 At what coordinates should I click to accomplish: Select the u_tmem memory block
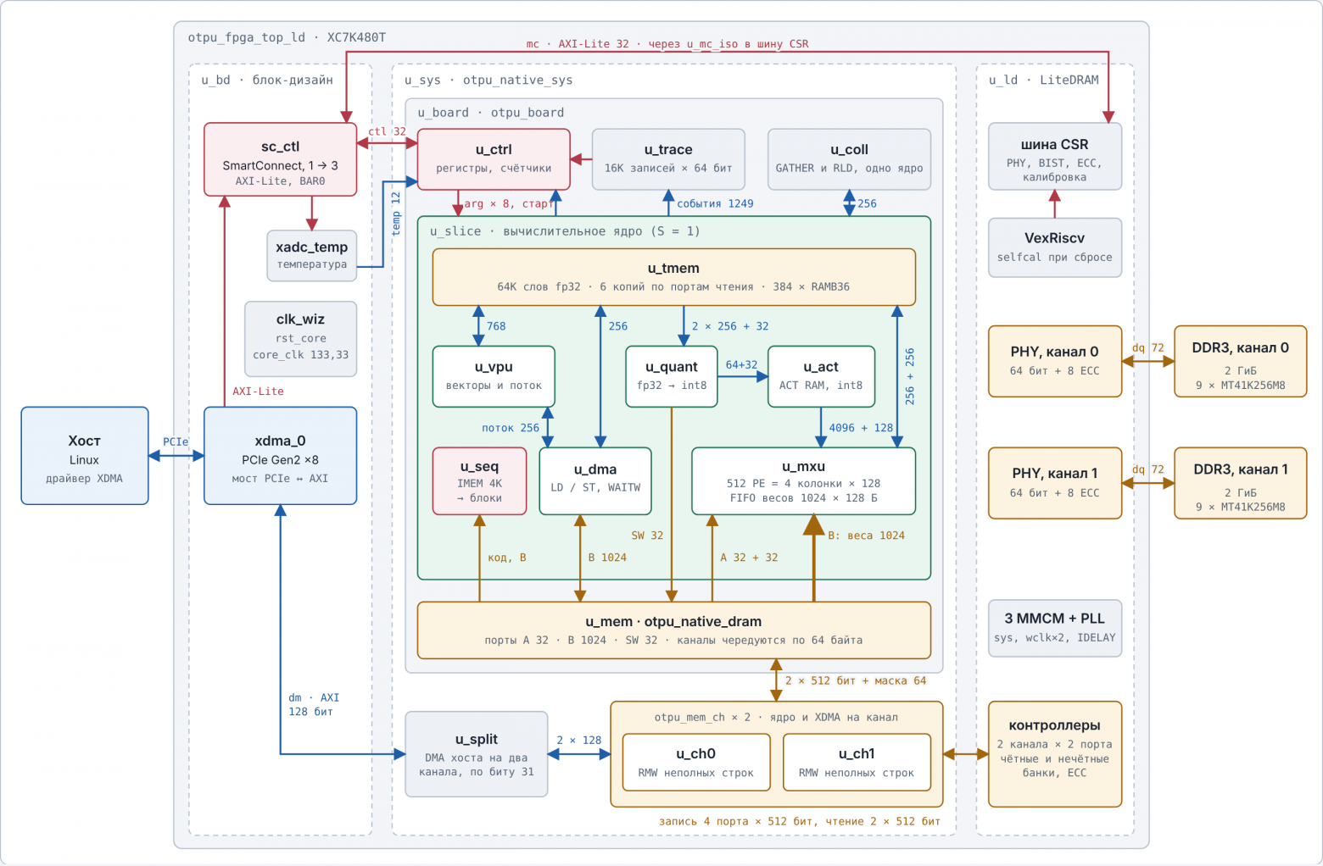coord(673,277)
